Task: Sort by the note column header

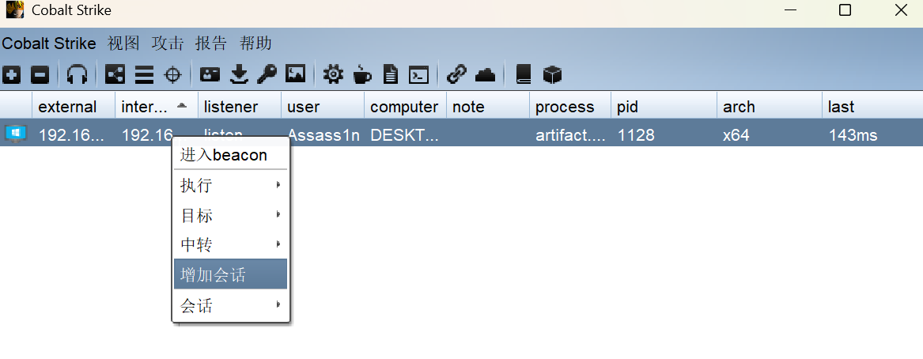Action: (488, 107)
